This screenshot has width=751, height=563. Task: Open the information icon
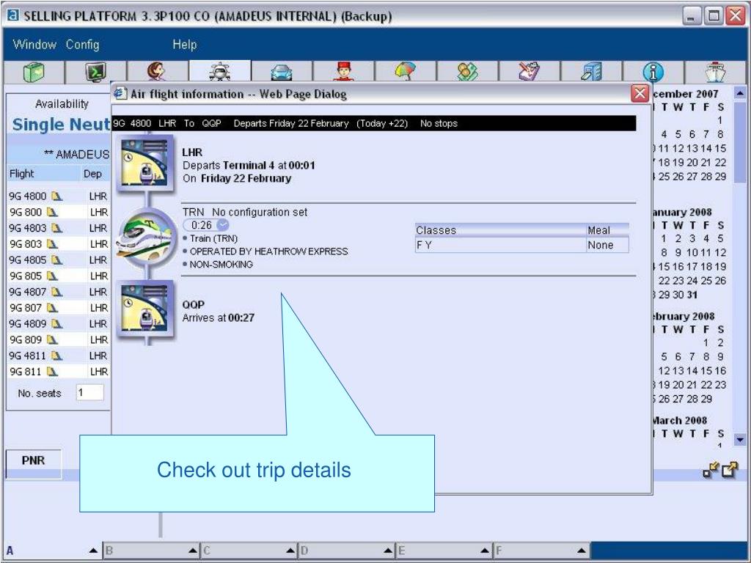653,73
